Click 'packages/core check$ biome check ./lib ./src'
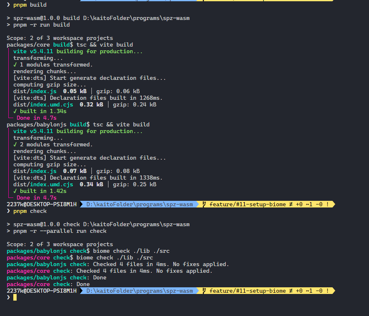The width and height of the screenshot is (369, 316). click(80, 258)
